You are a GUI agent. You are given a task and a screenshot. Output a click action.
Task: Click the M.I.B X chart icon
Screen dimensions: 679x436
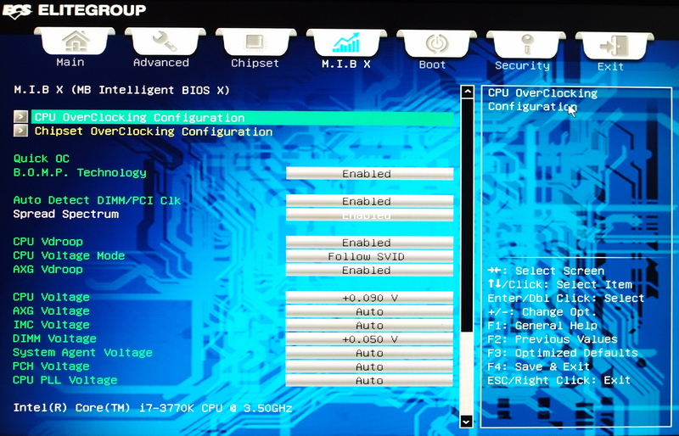pos(346,42)
